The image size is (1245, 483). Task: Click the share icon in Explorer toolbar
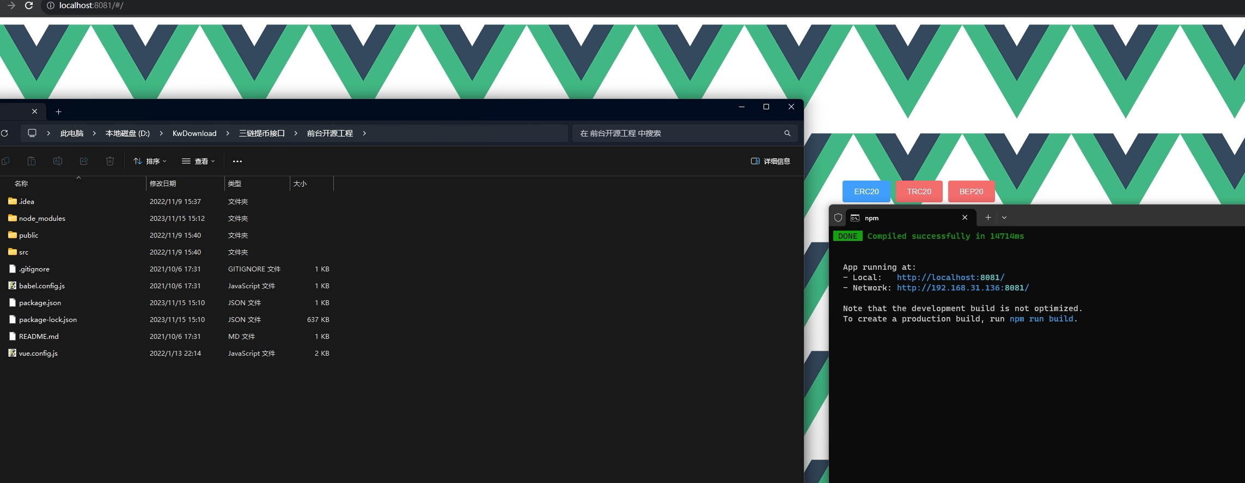coord(84,161)
